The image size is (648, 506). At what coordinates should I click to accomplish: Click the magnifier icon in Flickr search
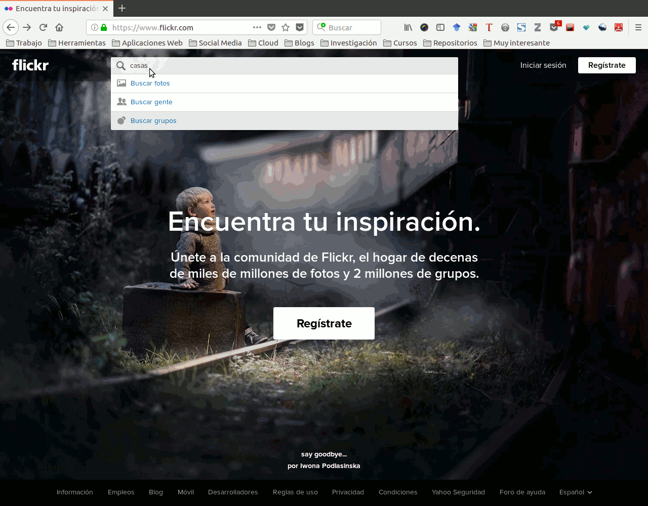(x=121, y=66)
